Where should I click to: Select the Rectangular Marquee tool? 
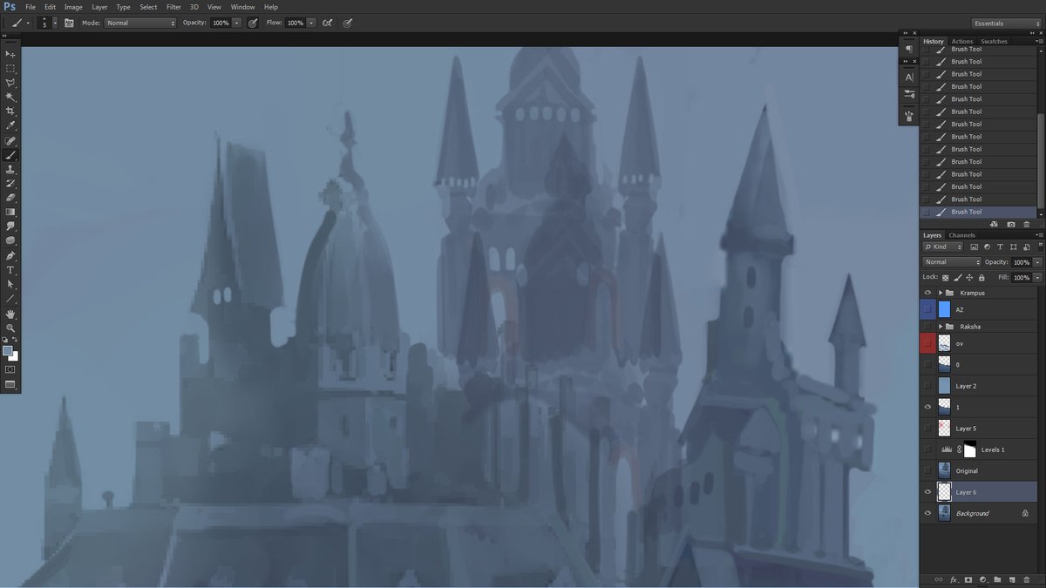coord(10,68)
